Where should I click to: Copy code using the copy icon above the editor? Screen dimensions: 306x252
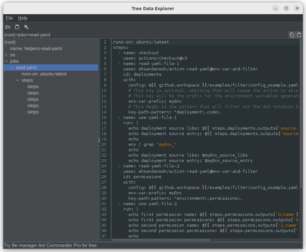point(292,35)
